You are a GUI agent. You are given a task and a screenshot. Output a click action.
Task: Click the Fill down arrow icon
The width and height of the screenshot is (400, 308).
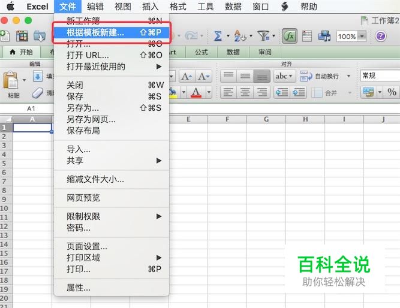point(38,76)
